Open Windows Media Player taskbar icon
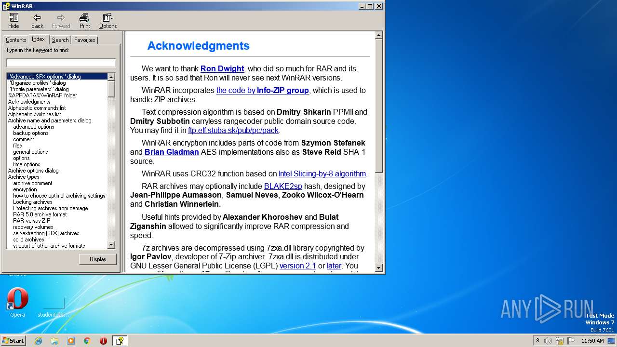617x347 pixels. [71, 341]
